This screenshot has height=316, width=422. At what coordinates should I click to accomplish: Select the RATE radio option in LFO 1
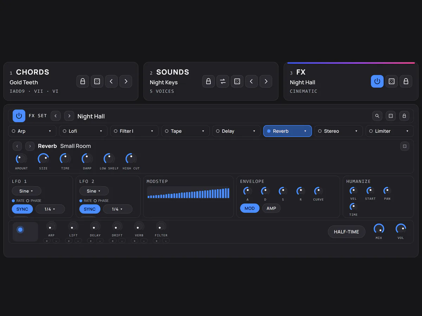[x=18, y=200]
